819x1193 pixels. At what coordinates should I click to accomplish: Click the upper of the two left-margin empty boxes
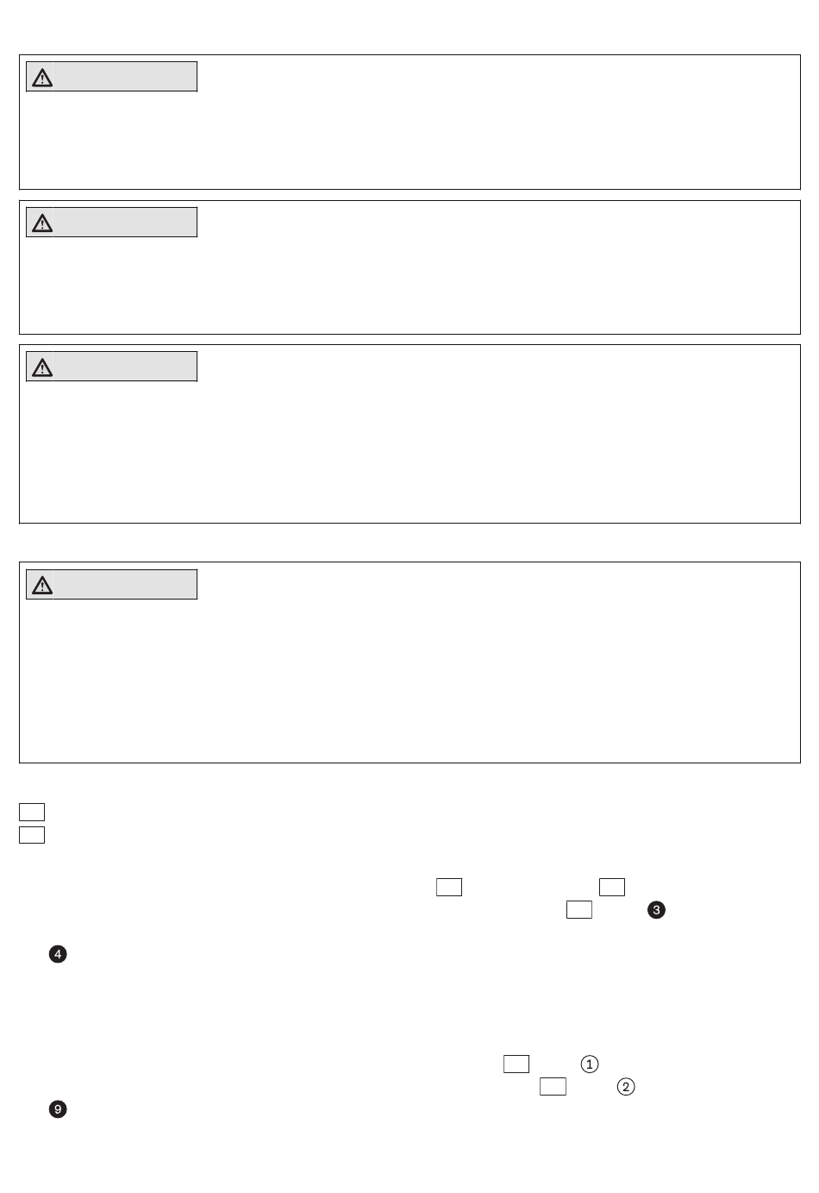pyautogui.click(x=32, y=812)
